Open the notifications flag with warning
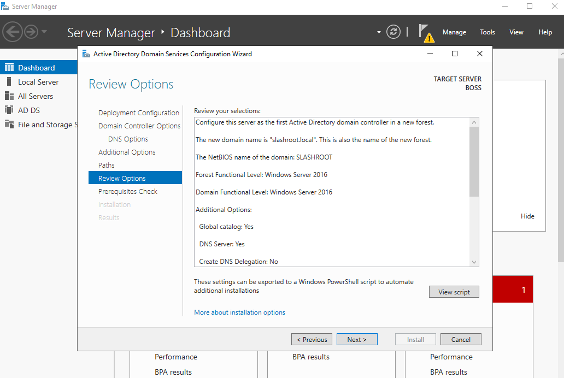The width and height of the screenshot is (564, 378). [x=426, y=33]
